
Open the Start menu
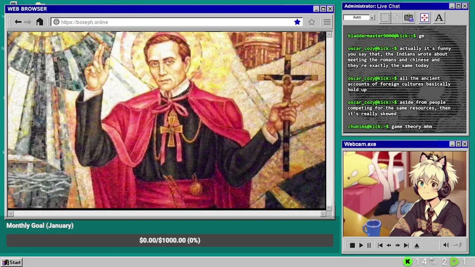pos(12,262)
